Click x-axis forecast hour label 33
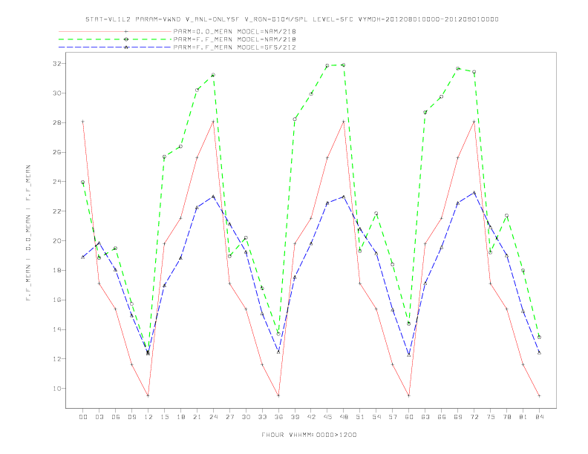This screenshot has height=454, width=588. coord(262,417)
